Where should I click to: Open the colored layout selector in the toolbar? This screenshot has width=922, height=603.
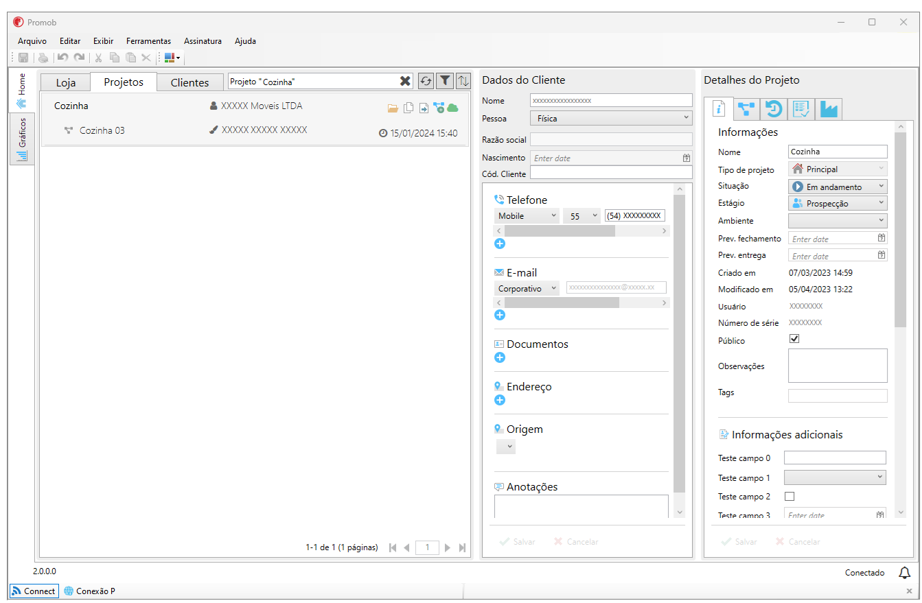point(172,58)
